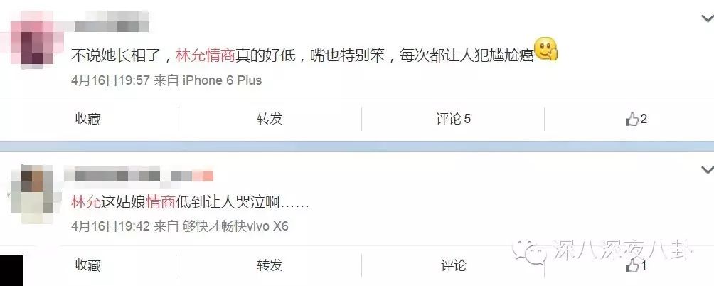Click the highlighted 林允情商 keyword in first post

205,55
